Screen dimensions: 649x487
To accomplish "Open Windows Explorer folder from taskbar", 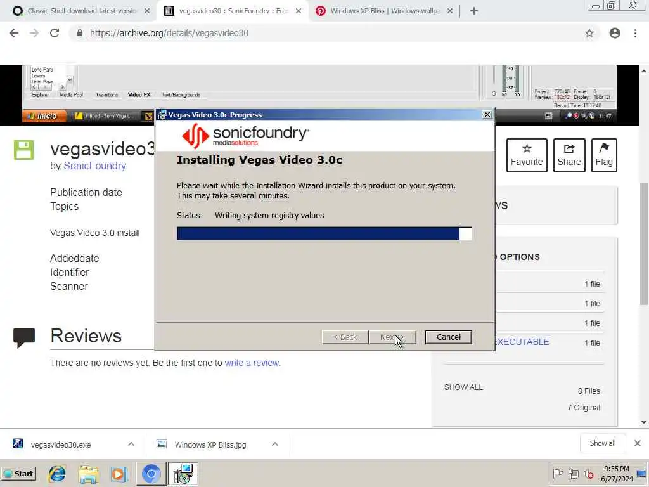I will point(88,474).
